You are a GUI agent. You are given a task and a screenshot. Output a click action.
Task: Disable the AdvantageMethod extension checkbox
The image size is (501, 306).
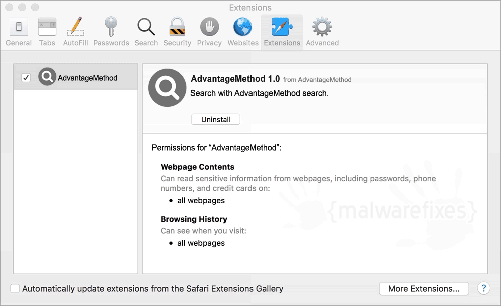click(26, 77)
